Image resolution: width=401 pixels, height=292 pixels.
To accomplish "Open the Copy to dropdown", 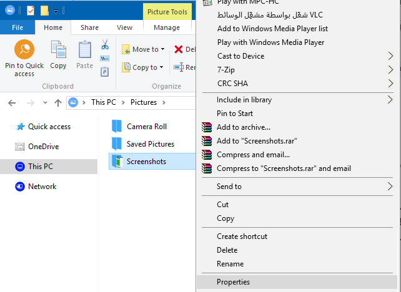I will point(142,67).
